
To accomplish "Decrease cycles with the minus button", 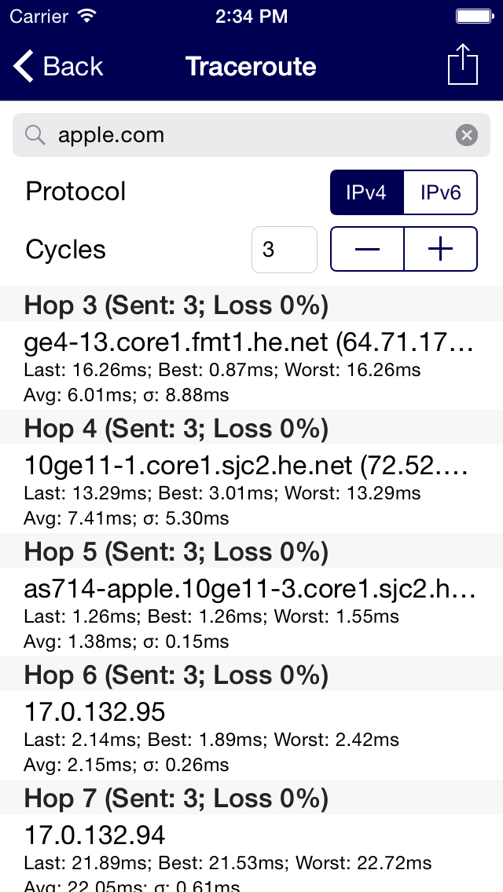I will pyautogui.click(x=367, y=250).
